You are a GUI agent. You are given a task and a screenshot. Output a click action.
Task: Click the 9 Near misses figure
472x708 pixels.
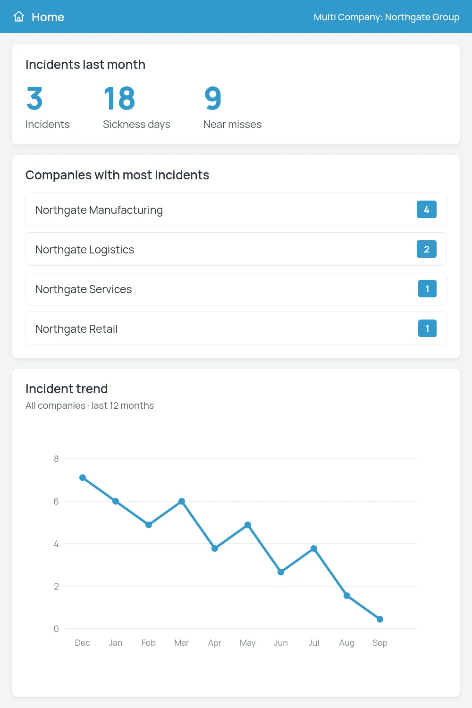[213, 98]
